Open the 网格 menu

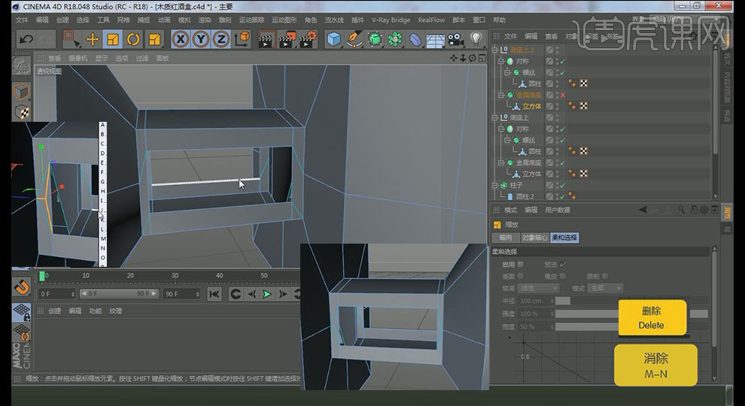(x=123, y=20)
